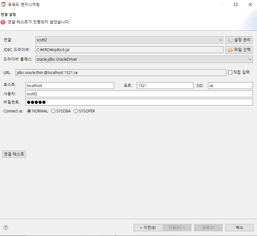Image resolution: width=257 pixels, height=236 pixels.
Task: Select the SYSOPER connect option
Action: tap(76, 111)
